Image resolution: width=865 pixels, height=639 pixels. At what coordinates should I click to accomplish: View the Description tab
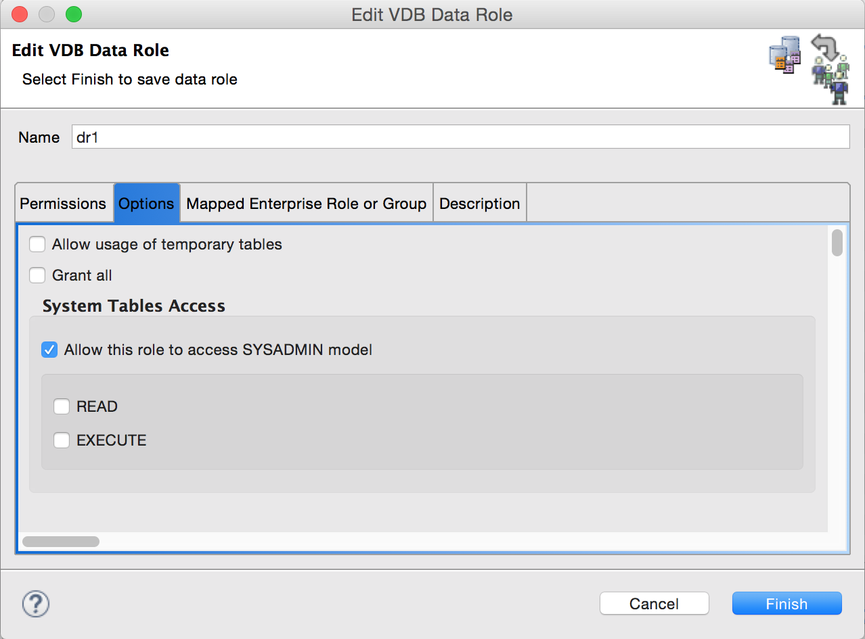pos(479,203)
